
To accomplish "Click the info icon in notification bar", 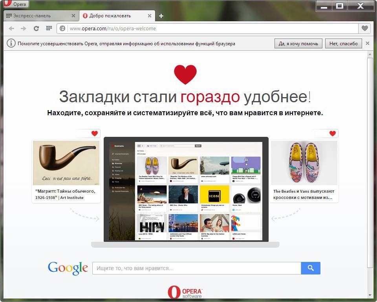I will (11, 43).
